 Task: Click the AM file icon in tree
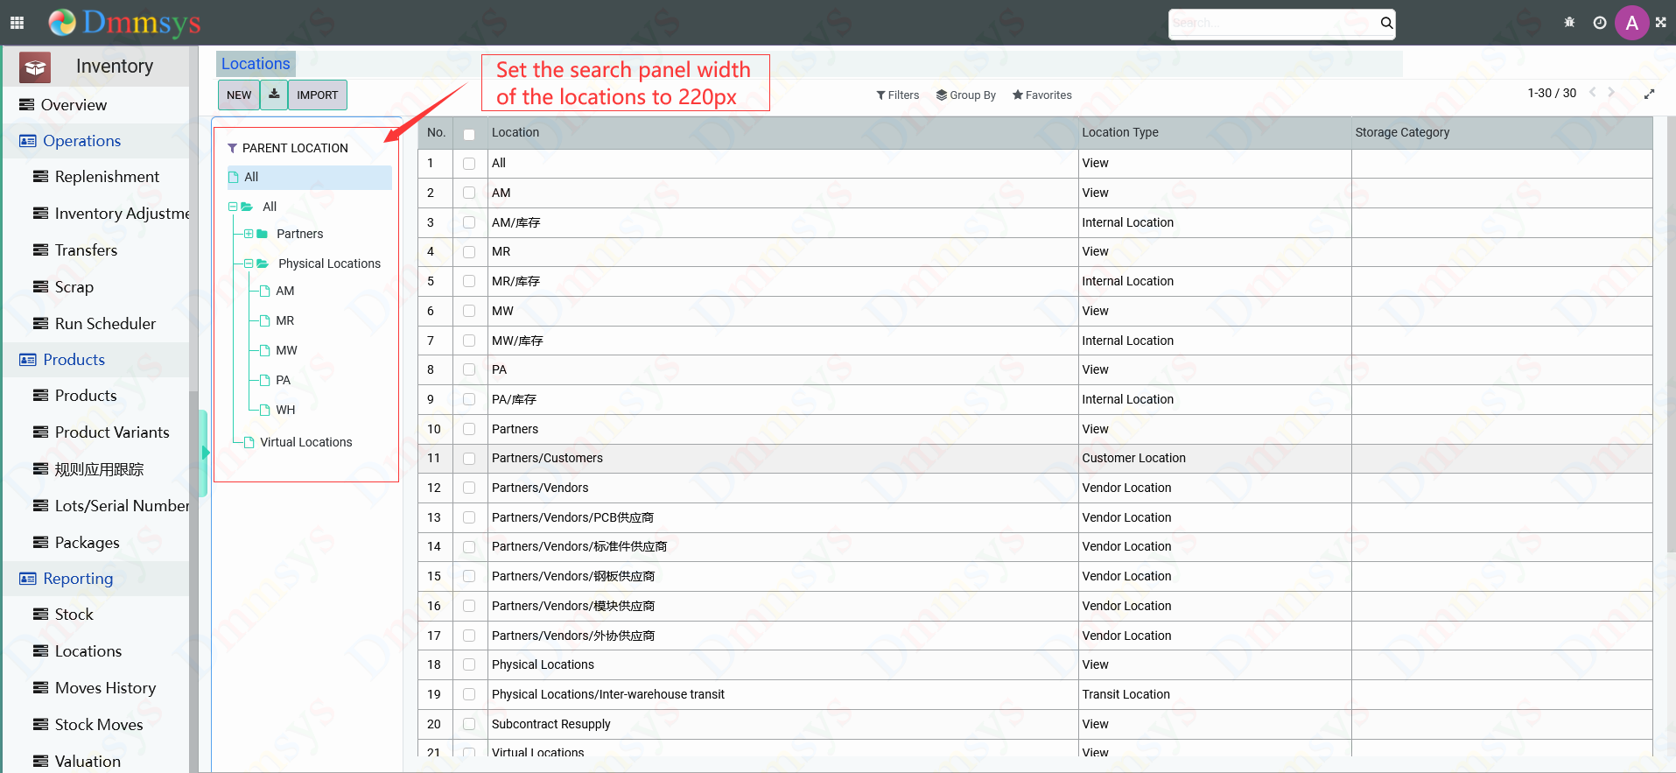click(264, 291)
